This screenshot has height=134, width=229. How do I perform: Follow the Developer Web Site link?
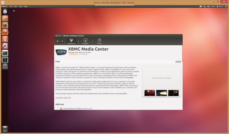click(63, 98)
